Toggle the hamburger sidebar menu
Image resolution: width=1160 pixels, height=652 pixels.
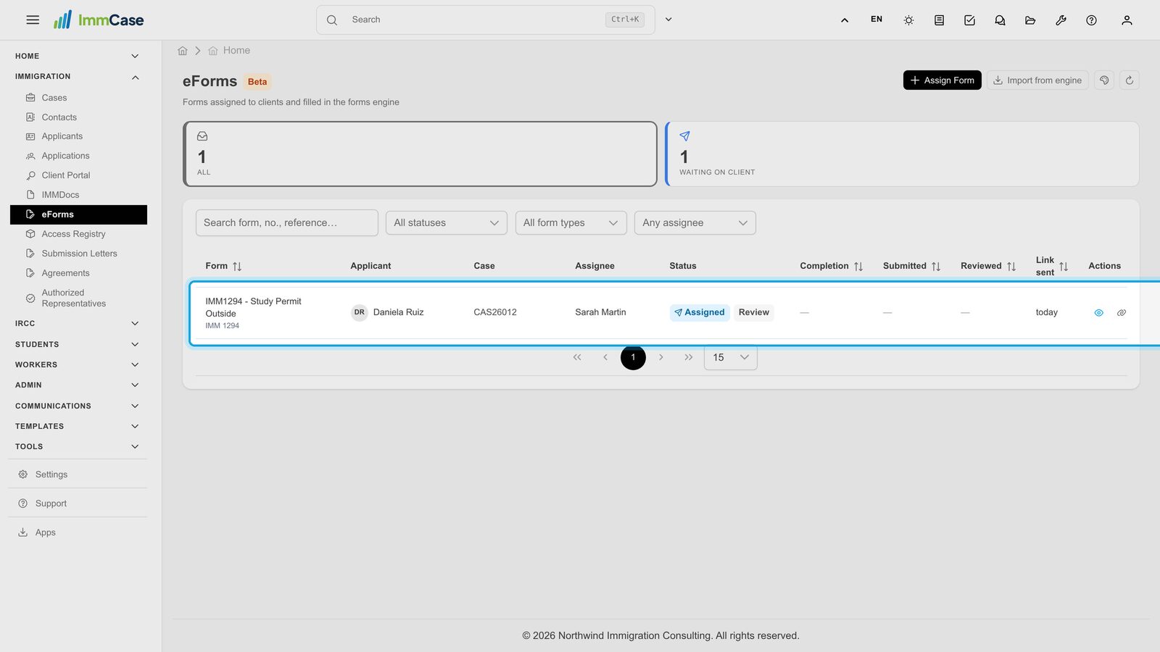(x=33, y=20)
